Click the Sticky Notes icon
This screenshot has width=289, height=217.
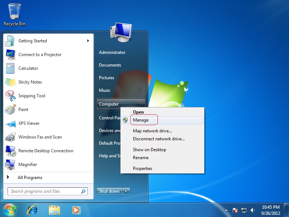click(x=10, y=82)
